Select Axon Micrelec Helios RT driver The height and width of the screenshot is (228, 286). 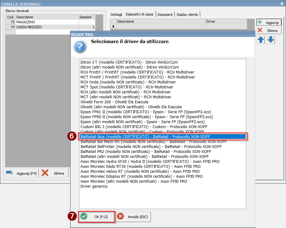click(x=140, y=171)
